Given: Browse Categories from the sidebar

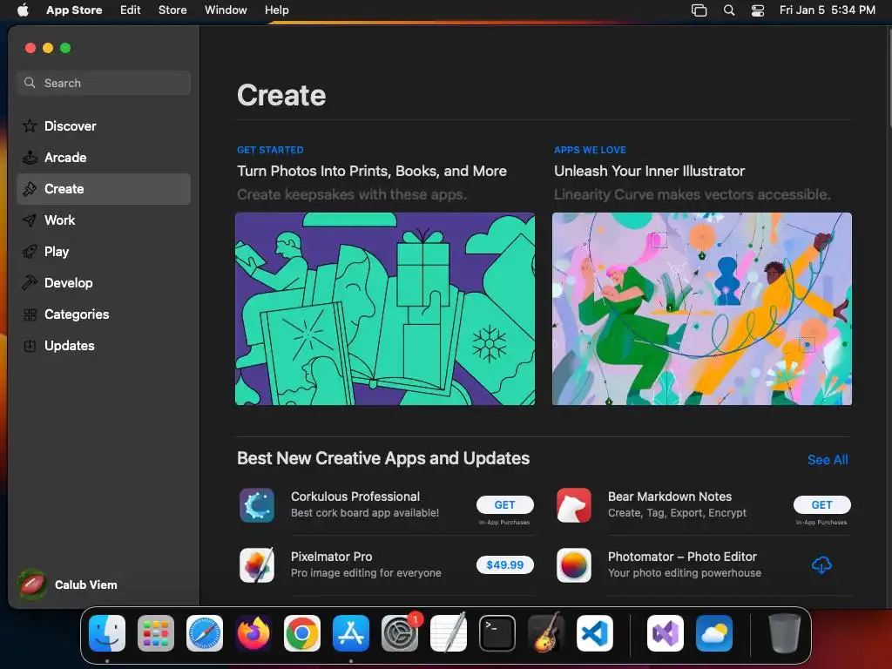Looking at the screenshot, I should coord(104,314).
